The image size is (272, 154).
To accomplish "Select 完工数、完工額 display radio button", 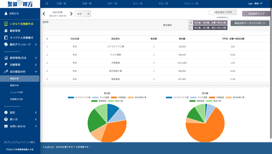I will (191, 27).
